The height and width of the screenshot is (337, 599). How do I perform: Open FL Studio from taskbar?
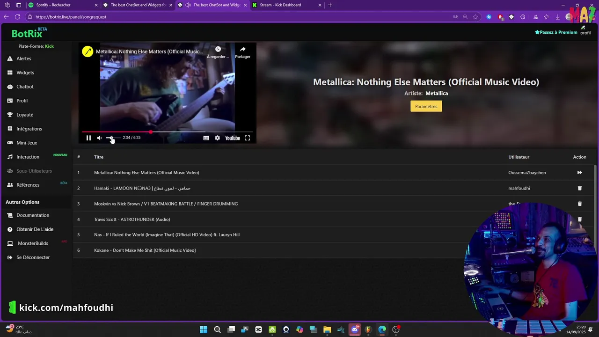pyautogui.click(x=368, y=330)
